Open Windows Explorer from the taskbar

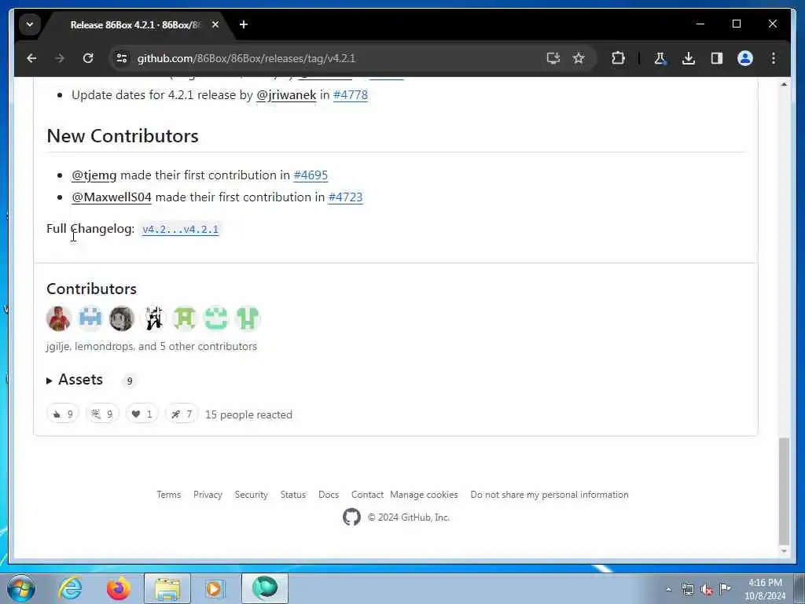167,588
